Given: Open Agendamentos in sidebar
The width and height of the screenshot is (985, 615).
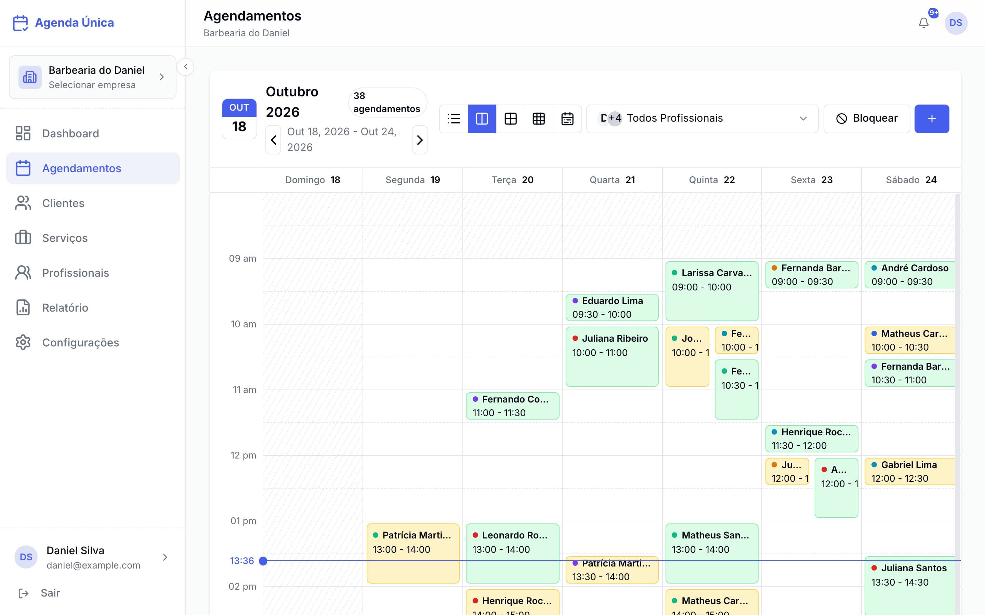Looking at the screenshot, I should [93, 168].
